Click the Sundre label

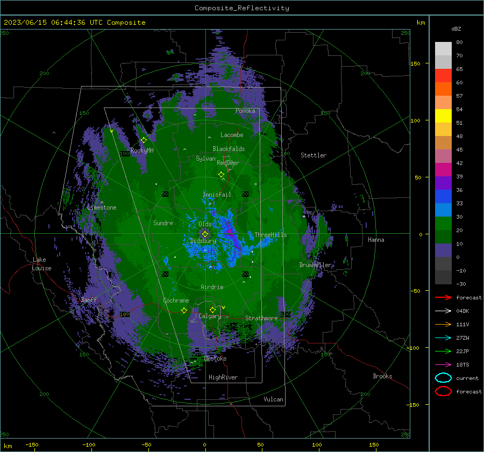pos(163,223)
